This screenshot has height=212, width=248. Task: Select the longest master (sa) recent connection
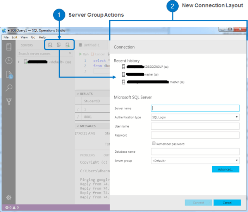coord(153,82)
